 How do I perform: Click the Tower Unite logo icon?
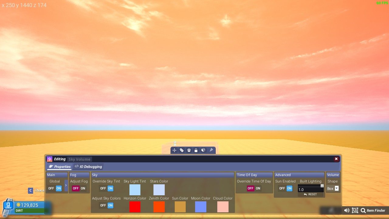point(8,207)
